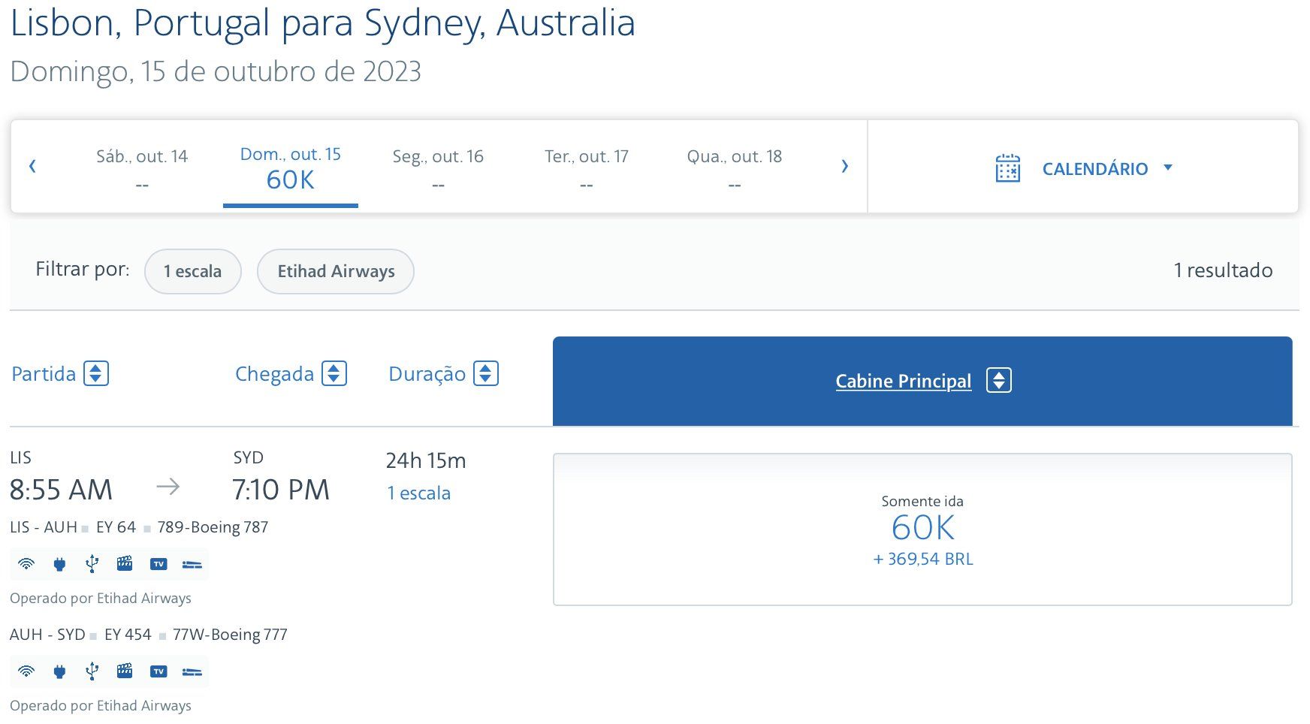Click the 8:55 AM departure time
Image resolution: width=1310 pixels, height=724 pixels.
(61, 490)
